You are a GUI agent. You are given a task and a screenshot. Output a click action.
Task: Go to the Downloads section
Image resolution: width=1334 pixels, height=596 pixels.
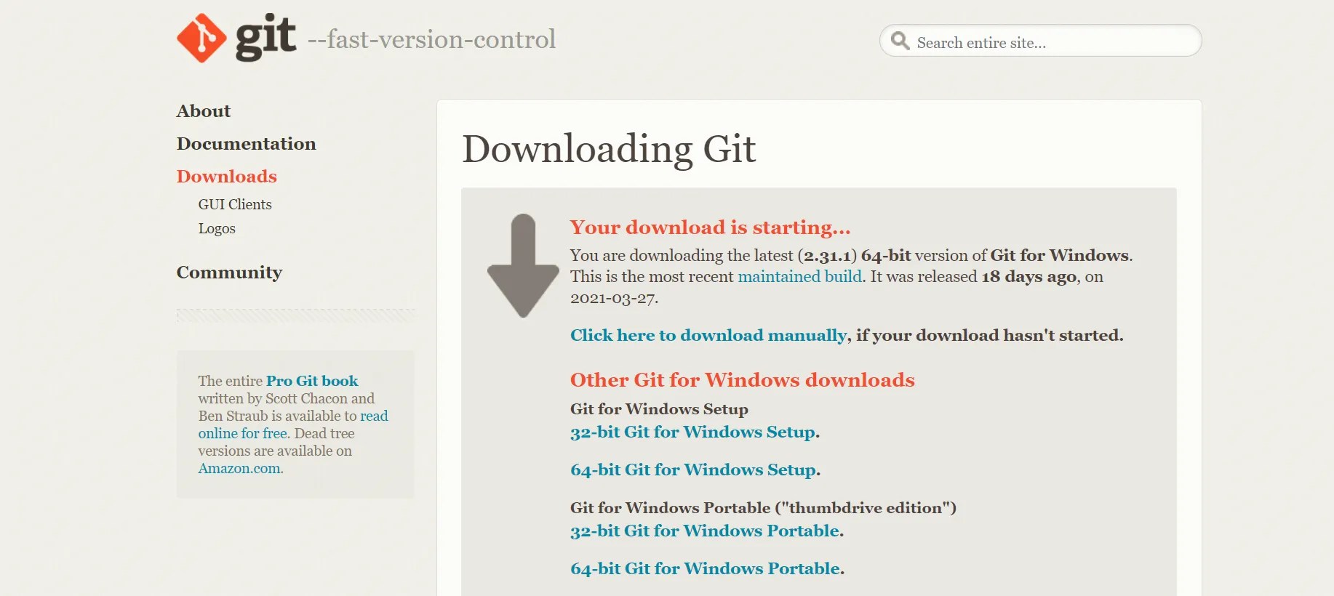(x=227, y=177)
